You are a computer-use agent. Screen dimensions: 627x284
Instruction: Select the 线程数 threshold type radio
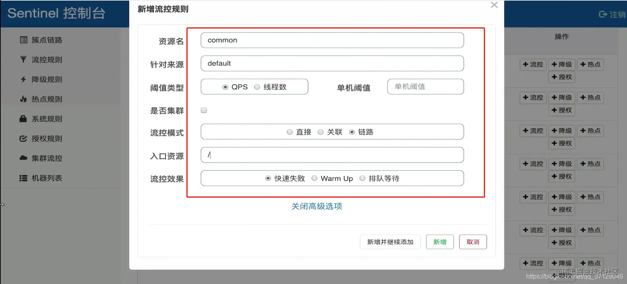pyautogui.click(x=257, y=87)
